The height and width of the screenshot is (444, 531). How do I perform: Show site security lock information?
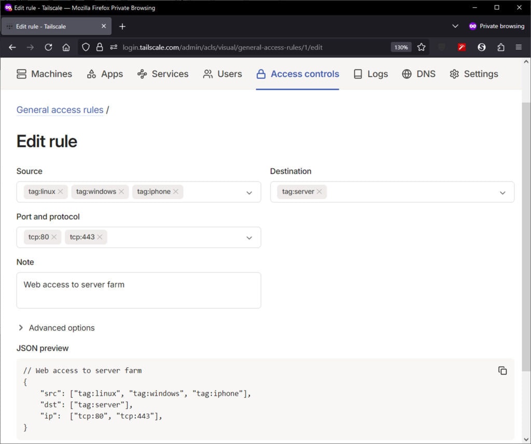click(x=100, y=47)
